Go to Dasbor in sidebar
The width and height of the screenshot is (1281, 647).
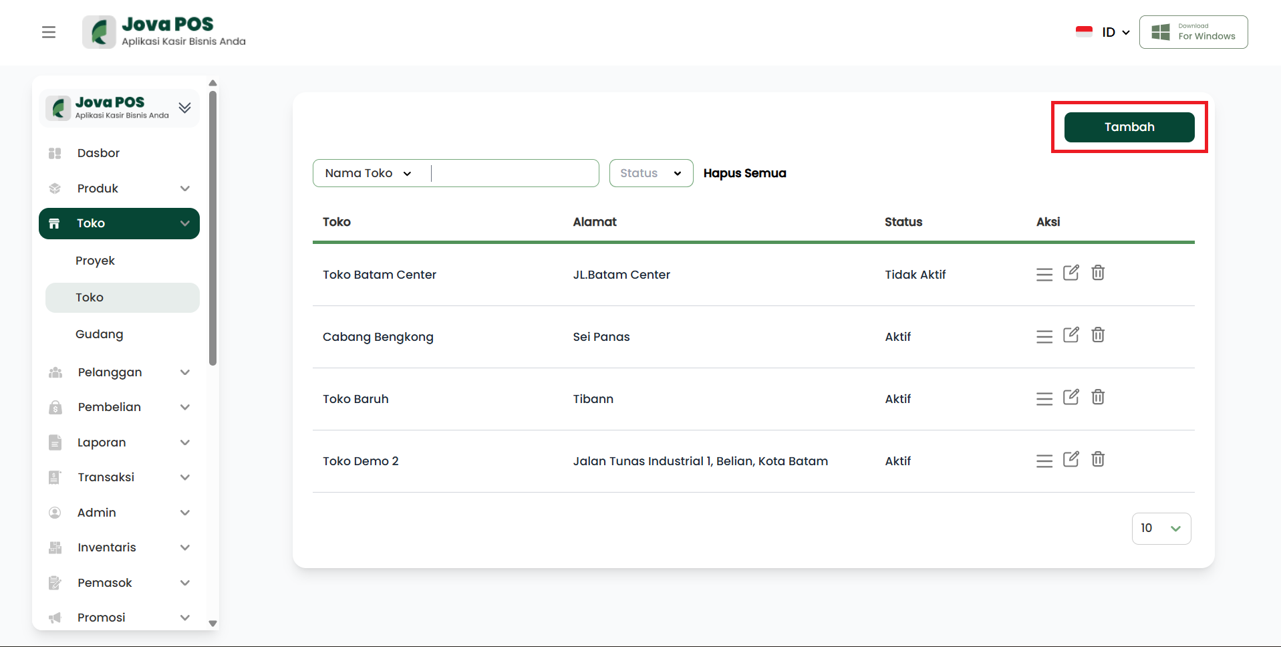(98, 153)
